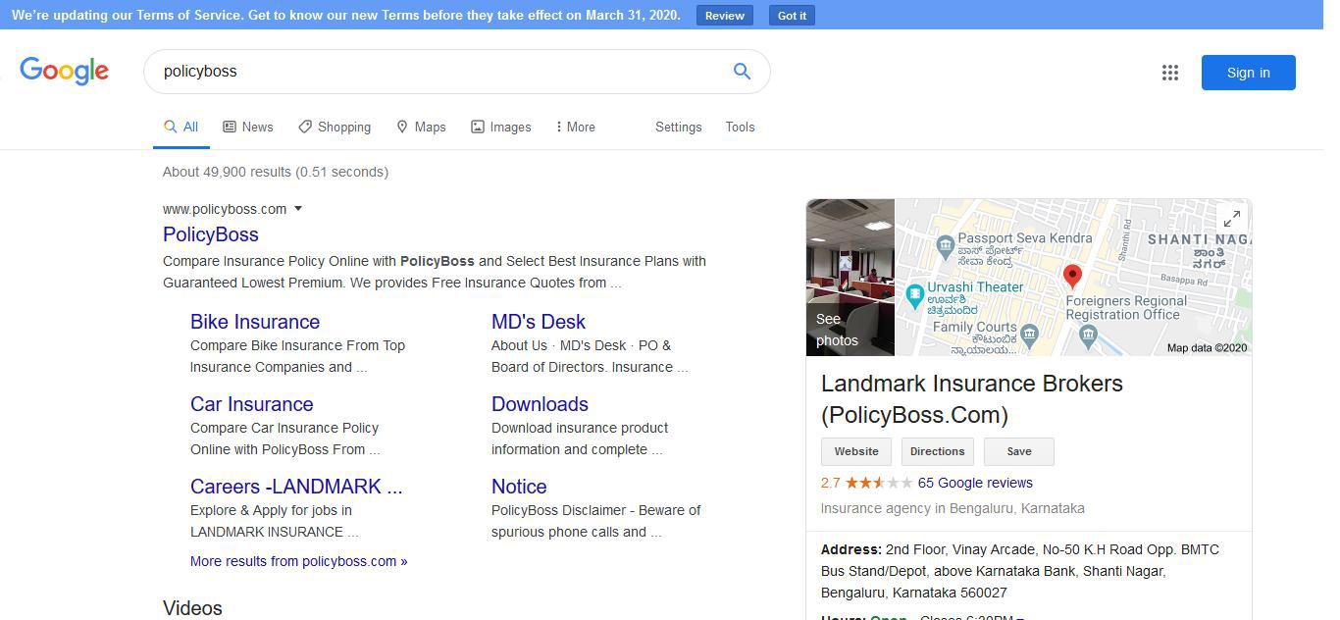Screen dimensions: 1340x620
Task: Expand the map using the expand arrows icon
Action: point(1231,217)
